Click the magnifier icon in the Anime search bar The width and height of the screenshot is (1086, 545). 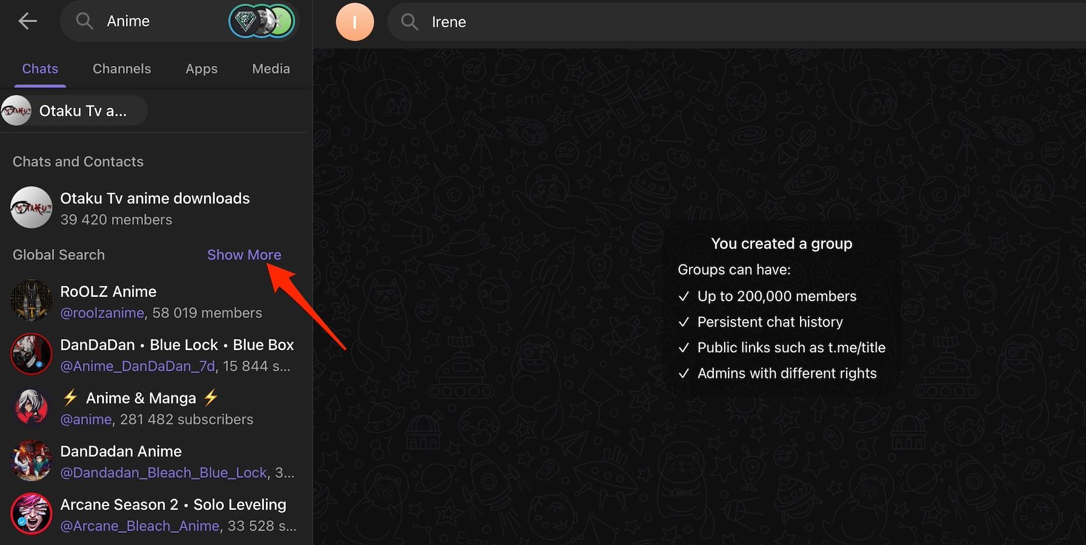pyautogui.click(x=85, y=21)
